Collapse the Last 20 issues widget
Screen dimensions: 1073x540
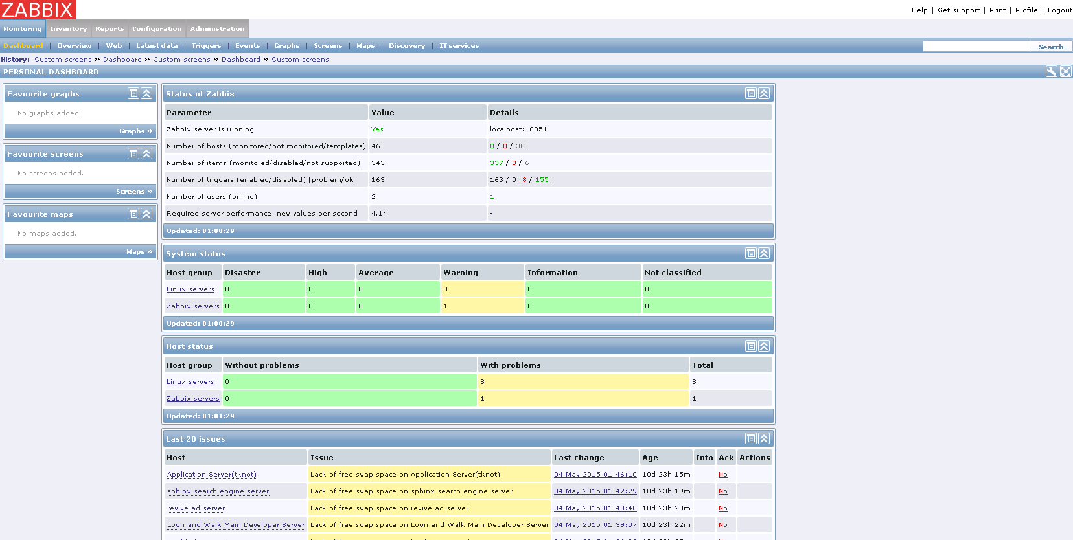(x=764, y=439)
